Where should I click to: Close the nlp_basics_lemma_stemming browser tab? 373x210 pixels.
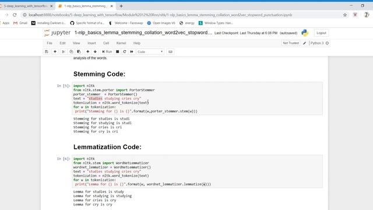click(x=111, y=6)
